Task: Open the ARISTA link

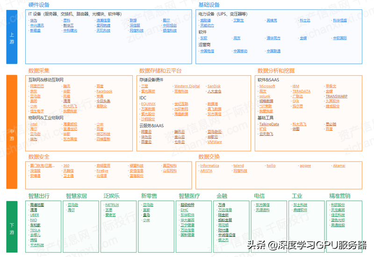Action: (206, 170)
